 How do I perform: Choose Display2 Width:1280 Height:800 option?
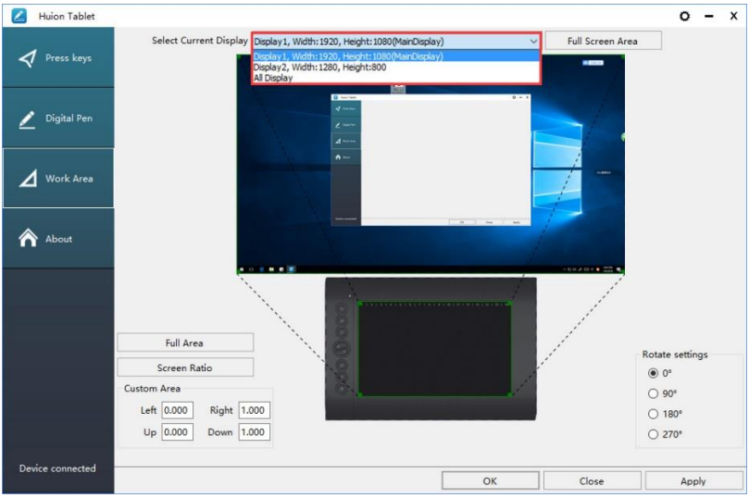(396, 68)
